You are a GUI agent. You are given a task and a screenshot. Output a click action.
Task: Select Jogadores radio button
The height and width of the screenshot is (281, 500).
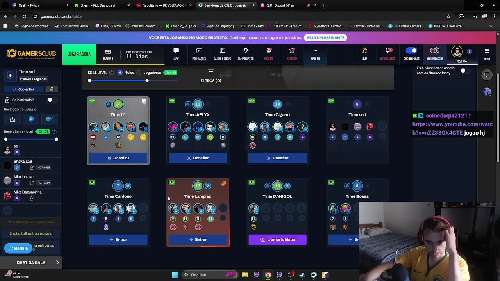(x=139, y=73)
